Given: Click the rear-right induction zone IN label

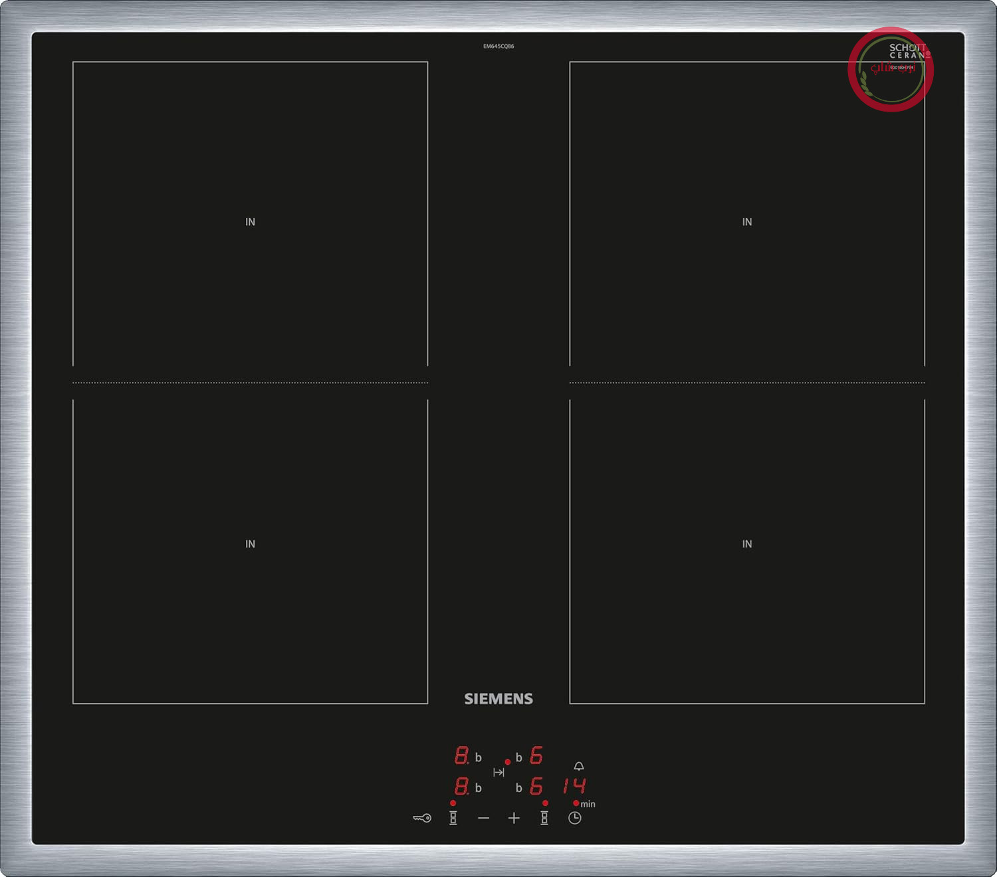Looking at the screenshot, I should (747, 222).
